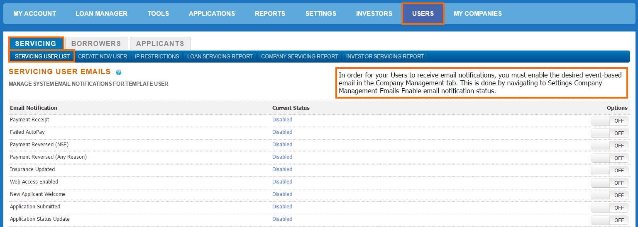Click Disabled status for Failed AutoPay

coord(282,132)
